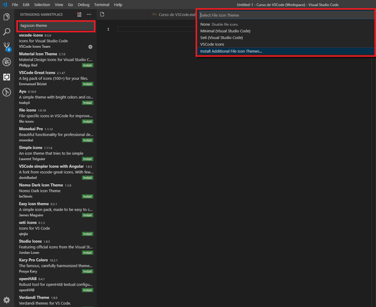This screenshot has height=307, width=376.
Task: Select Install Additional File Icon Themes option
Action: point(286,52)
